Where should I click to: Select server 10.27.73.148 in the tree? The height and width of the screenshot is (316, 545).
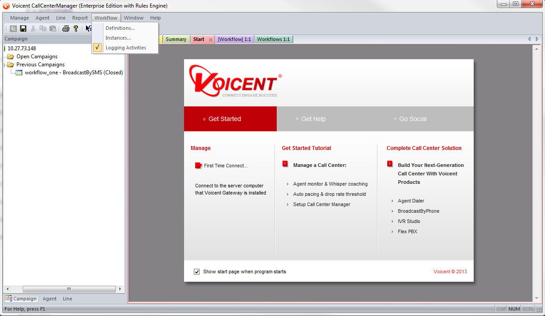click(x=22, y=49)
